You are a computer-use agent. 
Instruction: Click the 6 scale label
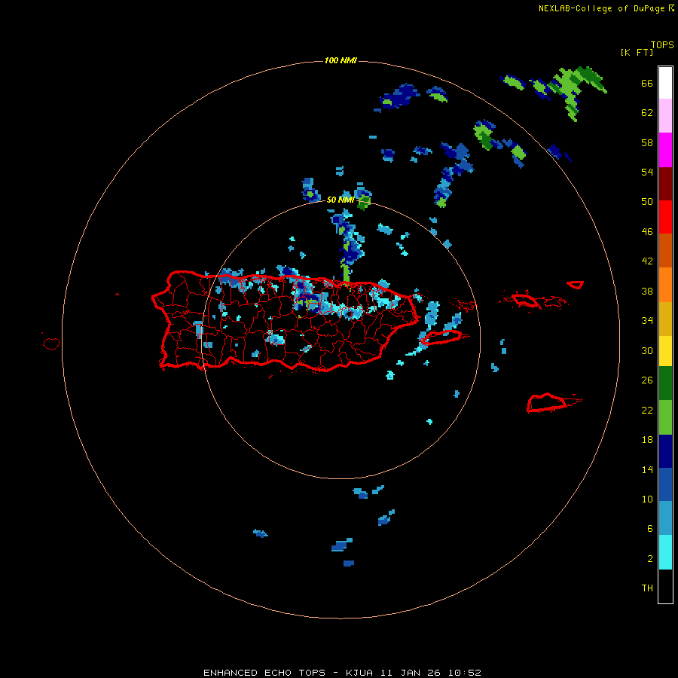[x=650, y=528]
